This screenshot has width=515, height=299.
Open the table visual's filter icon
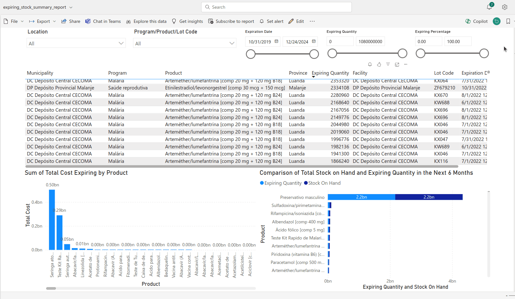point(388,64)
